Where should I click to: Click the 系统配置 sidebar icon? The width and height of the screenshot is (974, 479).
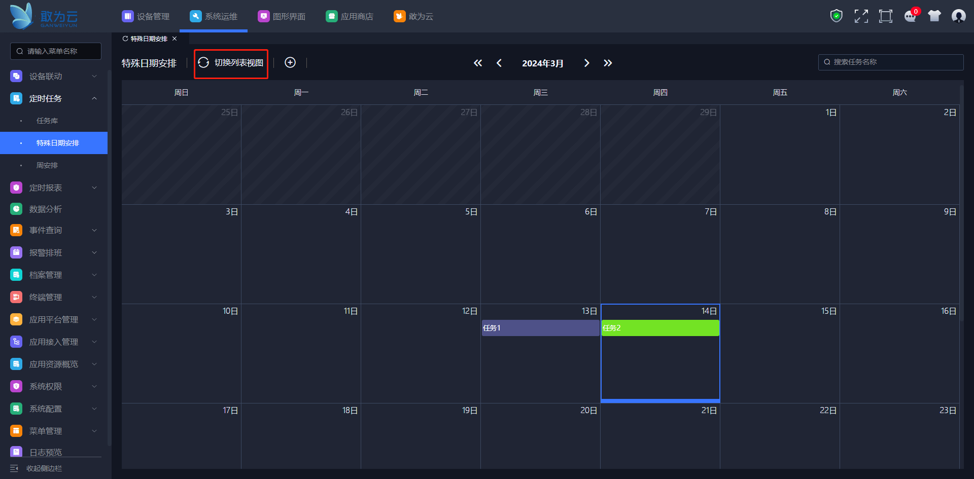(x=16, y=409)
